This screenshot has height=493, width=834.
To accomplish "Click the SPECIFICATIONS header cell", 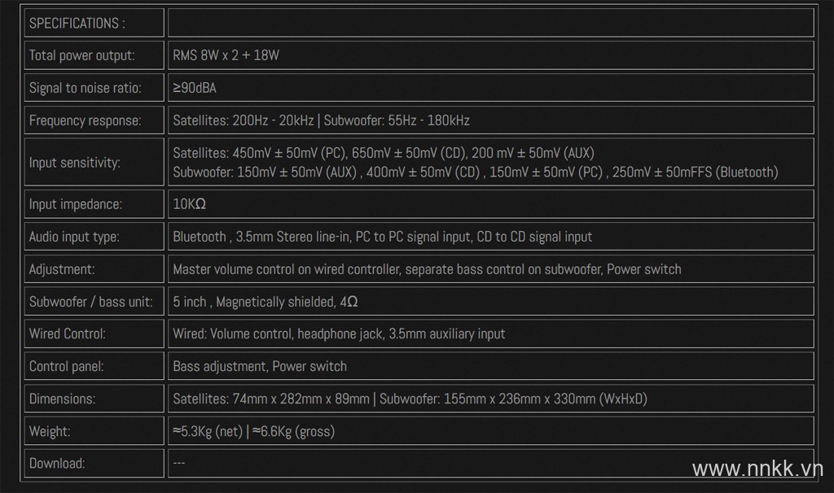I will pos(94,23).
